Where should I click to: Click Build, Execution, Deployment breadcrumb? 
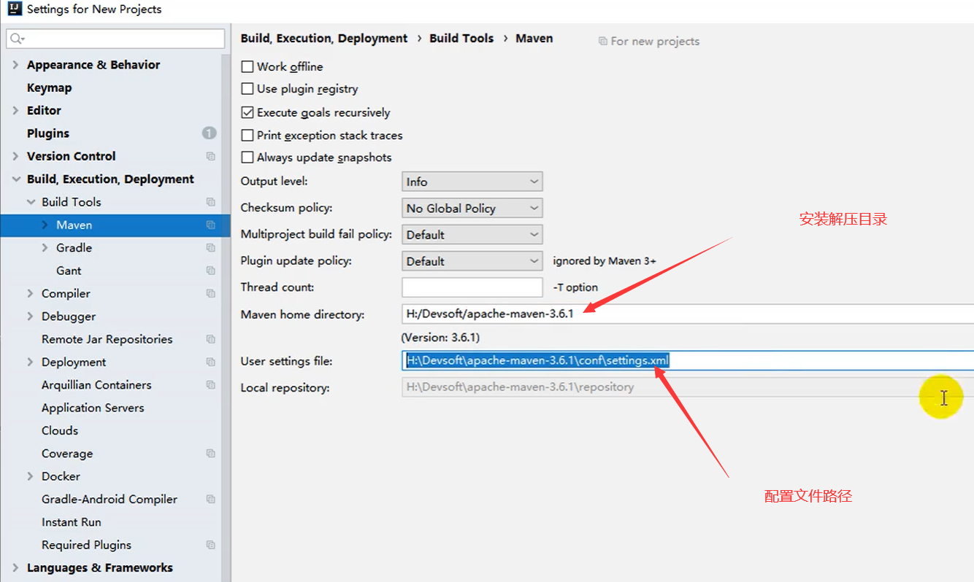pyautogui.click(x=324, y=38)
